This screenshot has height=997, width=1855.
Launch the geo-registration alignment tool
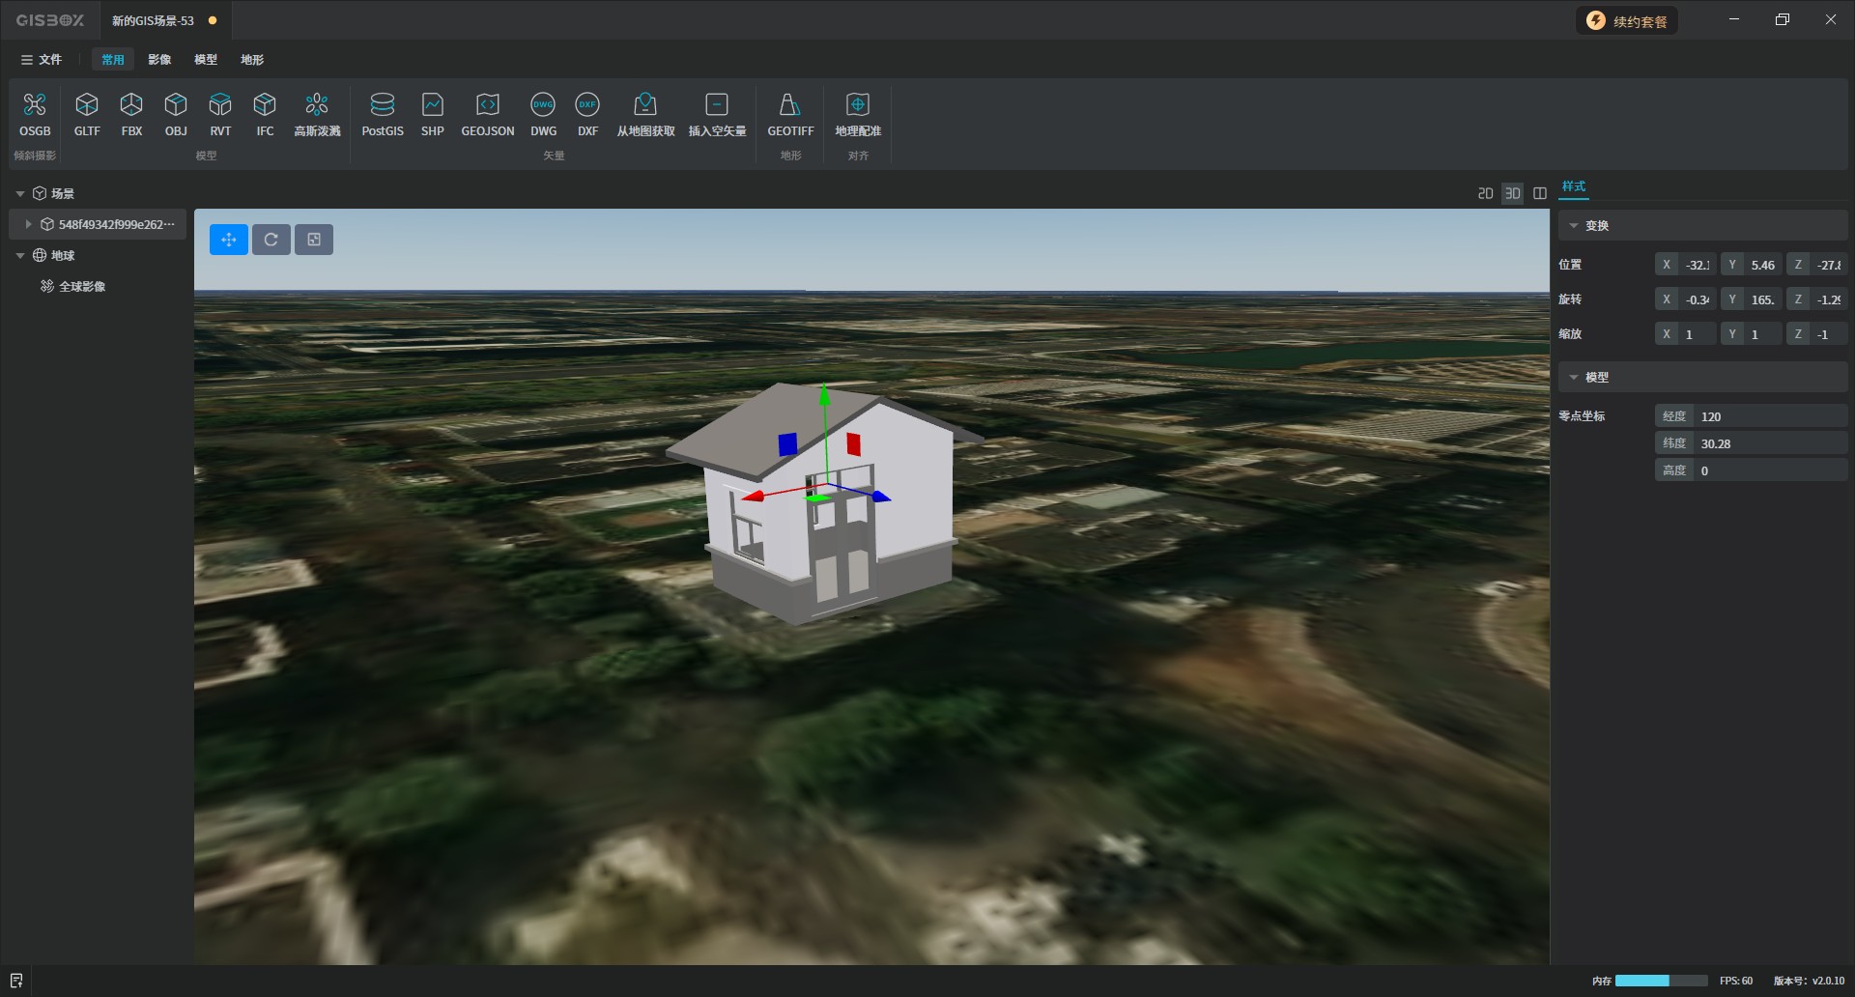(858, 114)
